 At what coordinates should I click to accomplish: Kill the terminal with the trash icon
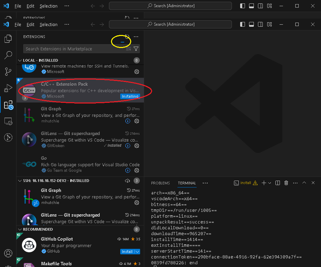(286, 183)
